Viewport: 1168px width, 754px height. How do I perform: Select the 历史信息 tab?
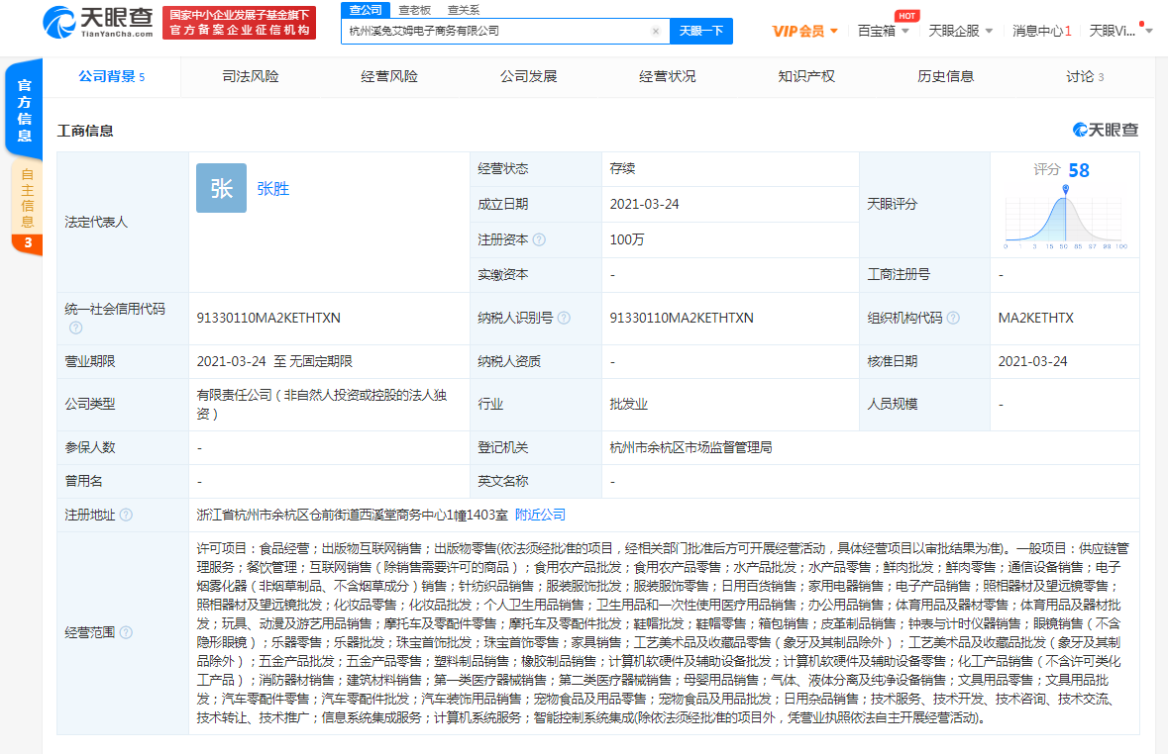click(x=946, y=76)
